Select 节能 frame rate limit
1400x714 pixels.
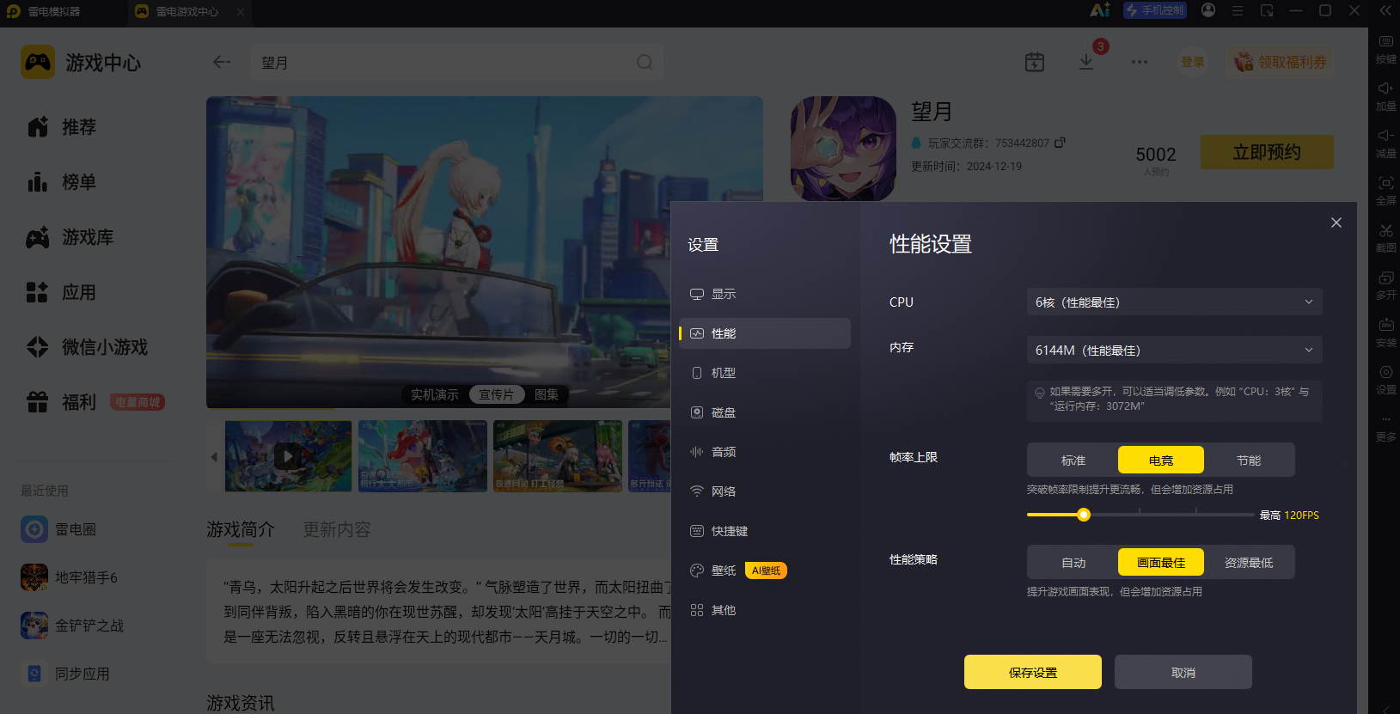1249,461
